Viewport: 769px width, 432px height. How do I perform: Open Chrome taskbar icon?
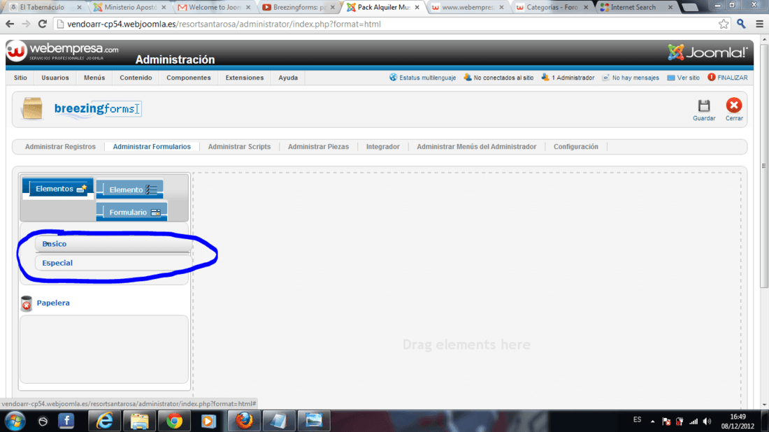point(174,421)
